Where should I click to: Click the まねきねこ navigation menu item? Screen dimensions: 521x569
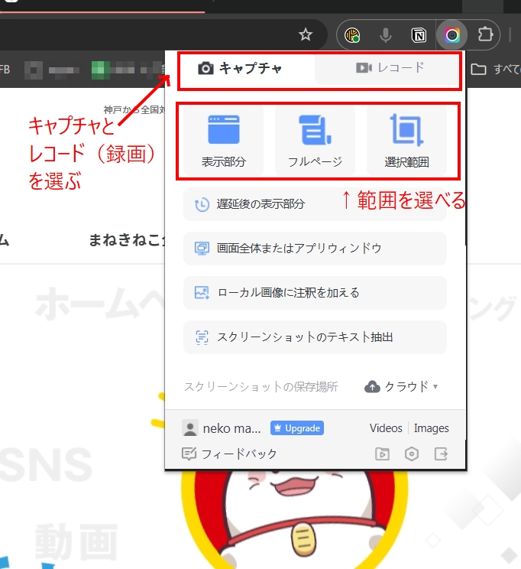point(127,240)
